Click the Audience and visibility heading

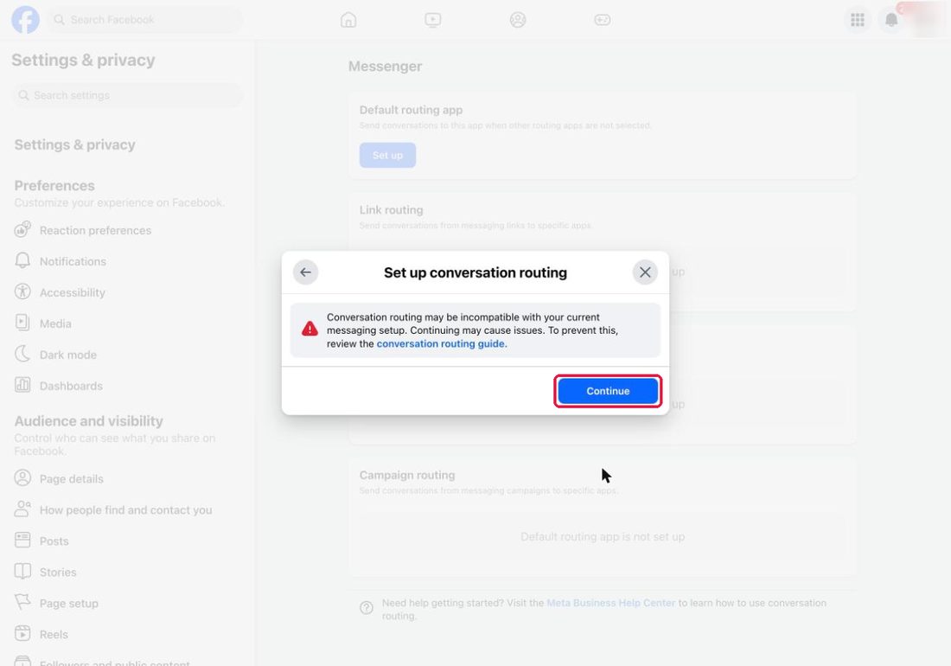click(x=88, y=421)
